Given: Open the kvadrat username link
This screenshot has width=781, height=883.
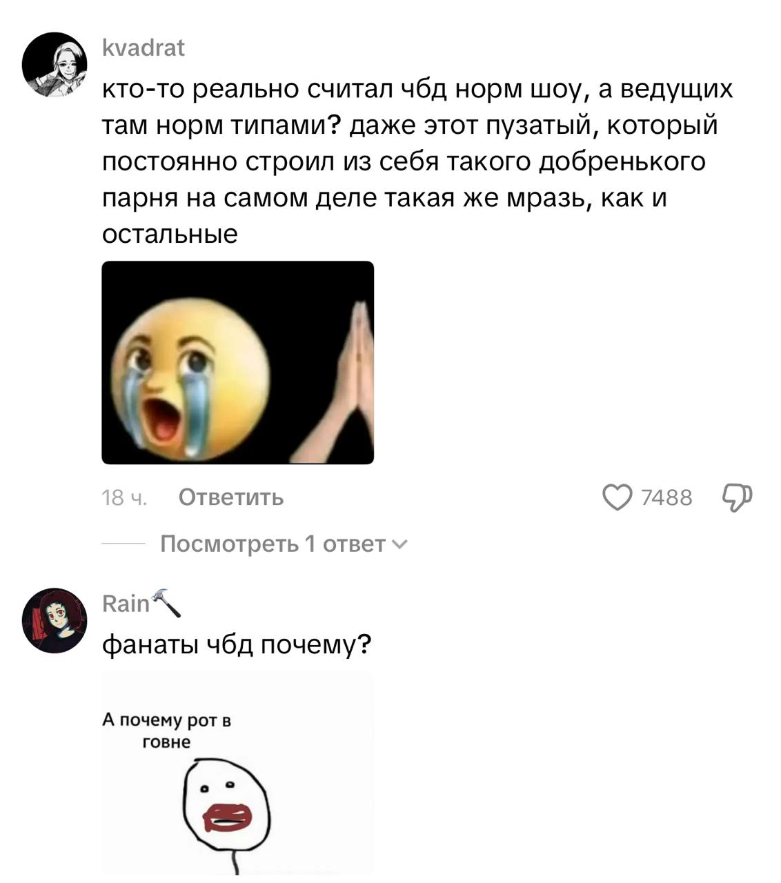Looking at the screenshot, I should pyautogui.click(x=144, y=48).
